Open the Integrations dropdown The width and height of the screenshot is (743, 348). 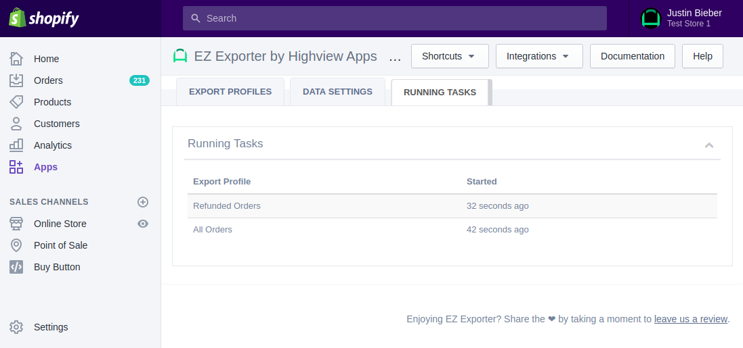pos(539,56)
